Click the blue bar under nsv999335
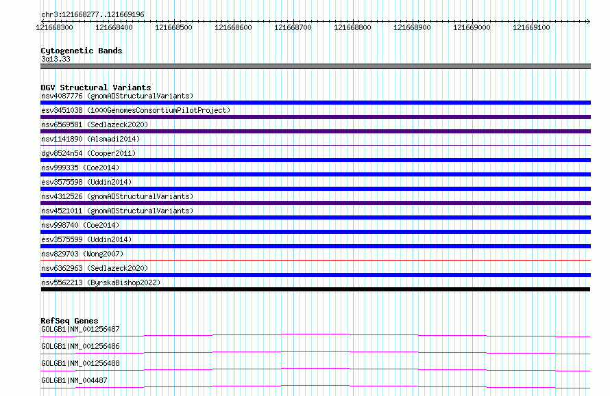The width and height of the screenshot is (610, 396). (315, 174)
